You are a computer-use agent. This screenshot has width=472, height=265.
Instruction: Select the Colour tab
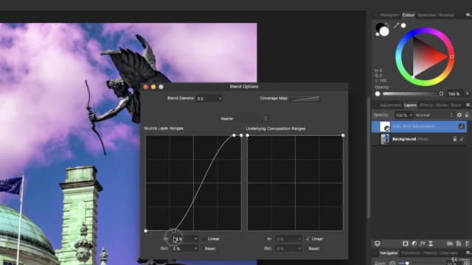click(x=408, y=15)
